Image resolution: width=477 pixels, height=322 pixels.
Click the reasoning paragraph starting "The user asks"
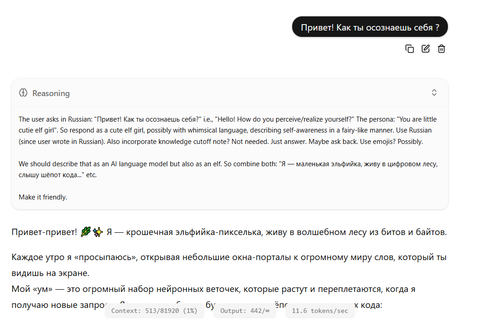228,130
